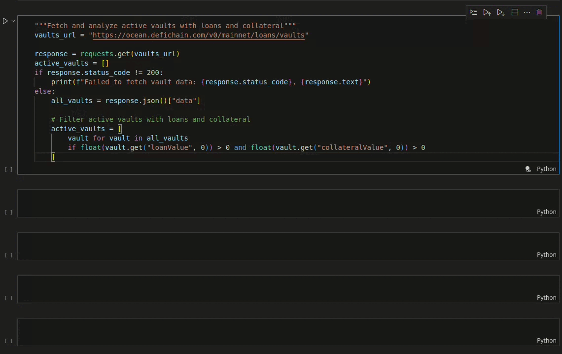Change the first cell's Python language mode
562x354 pixels.
[546, 169]
